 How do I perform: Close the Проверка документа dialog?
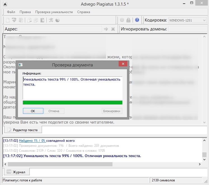point(123,64)
